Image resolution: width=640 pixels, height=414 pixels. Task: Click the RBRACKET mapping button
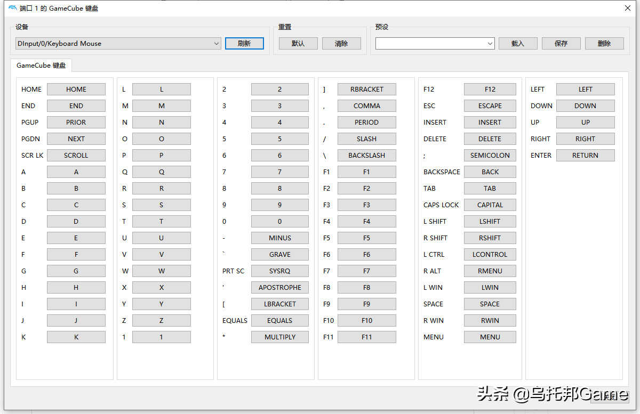(x=367, y=90)
